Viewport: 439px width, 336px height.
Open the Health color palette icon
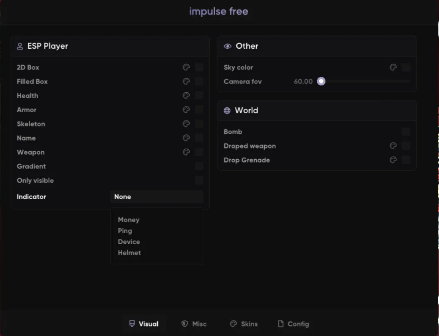pos(186,96)
